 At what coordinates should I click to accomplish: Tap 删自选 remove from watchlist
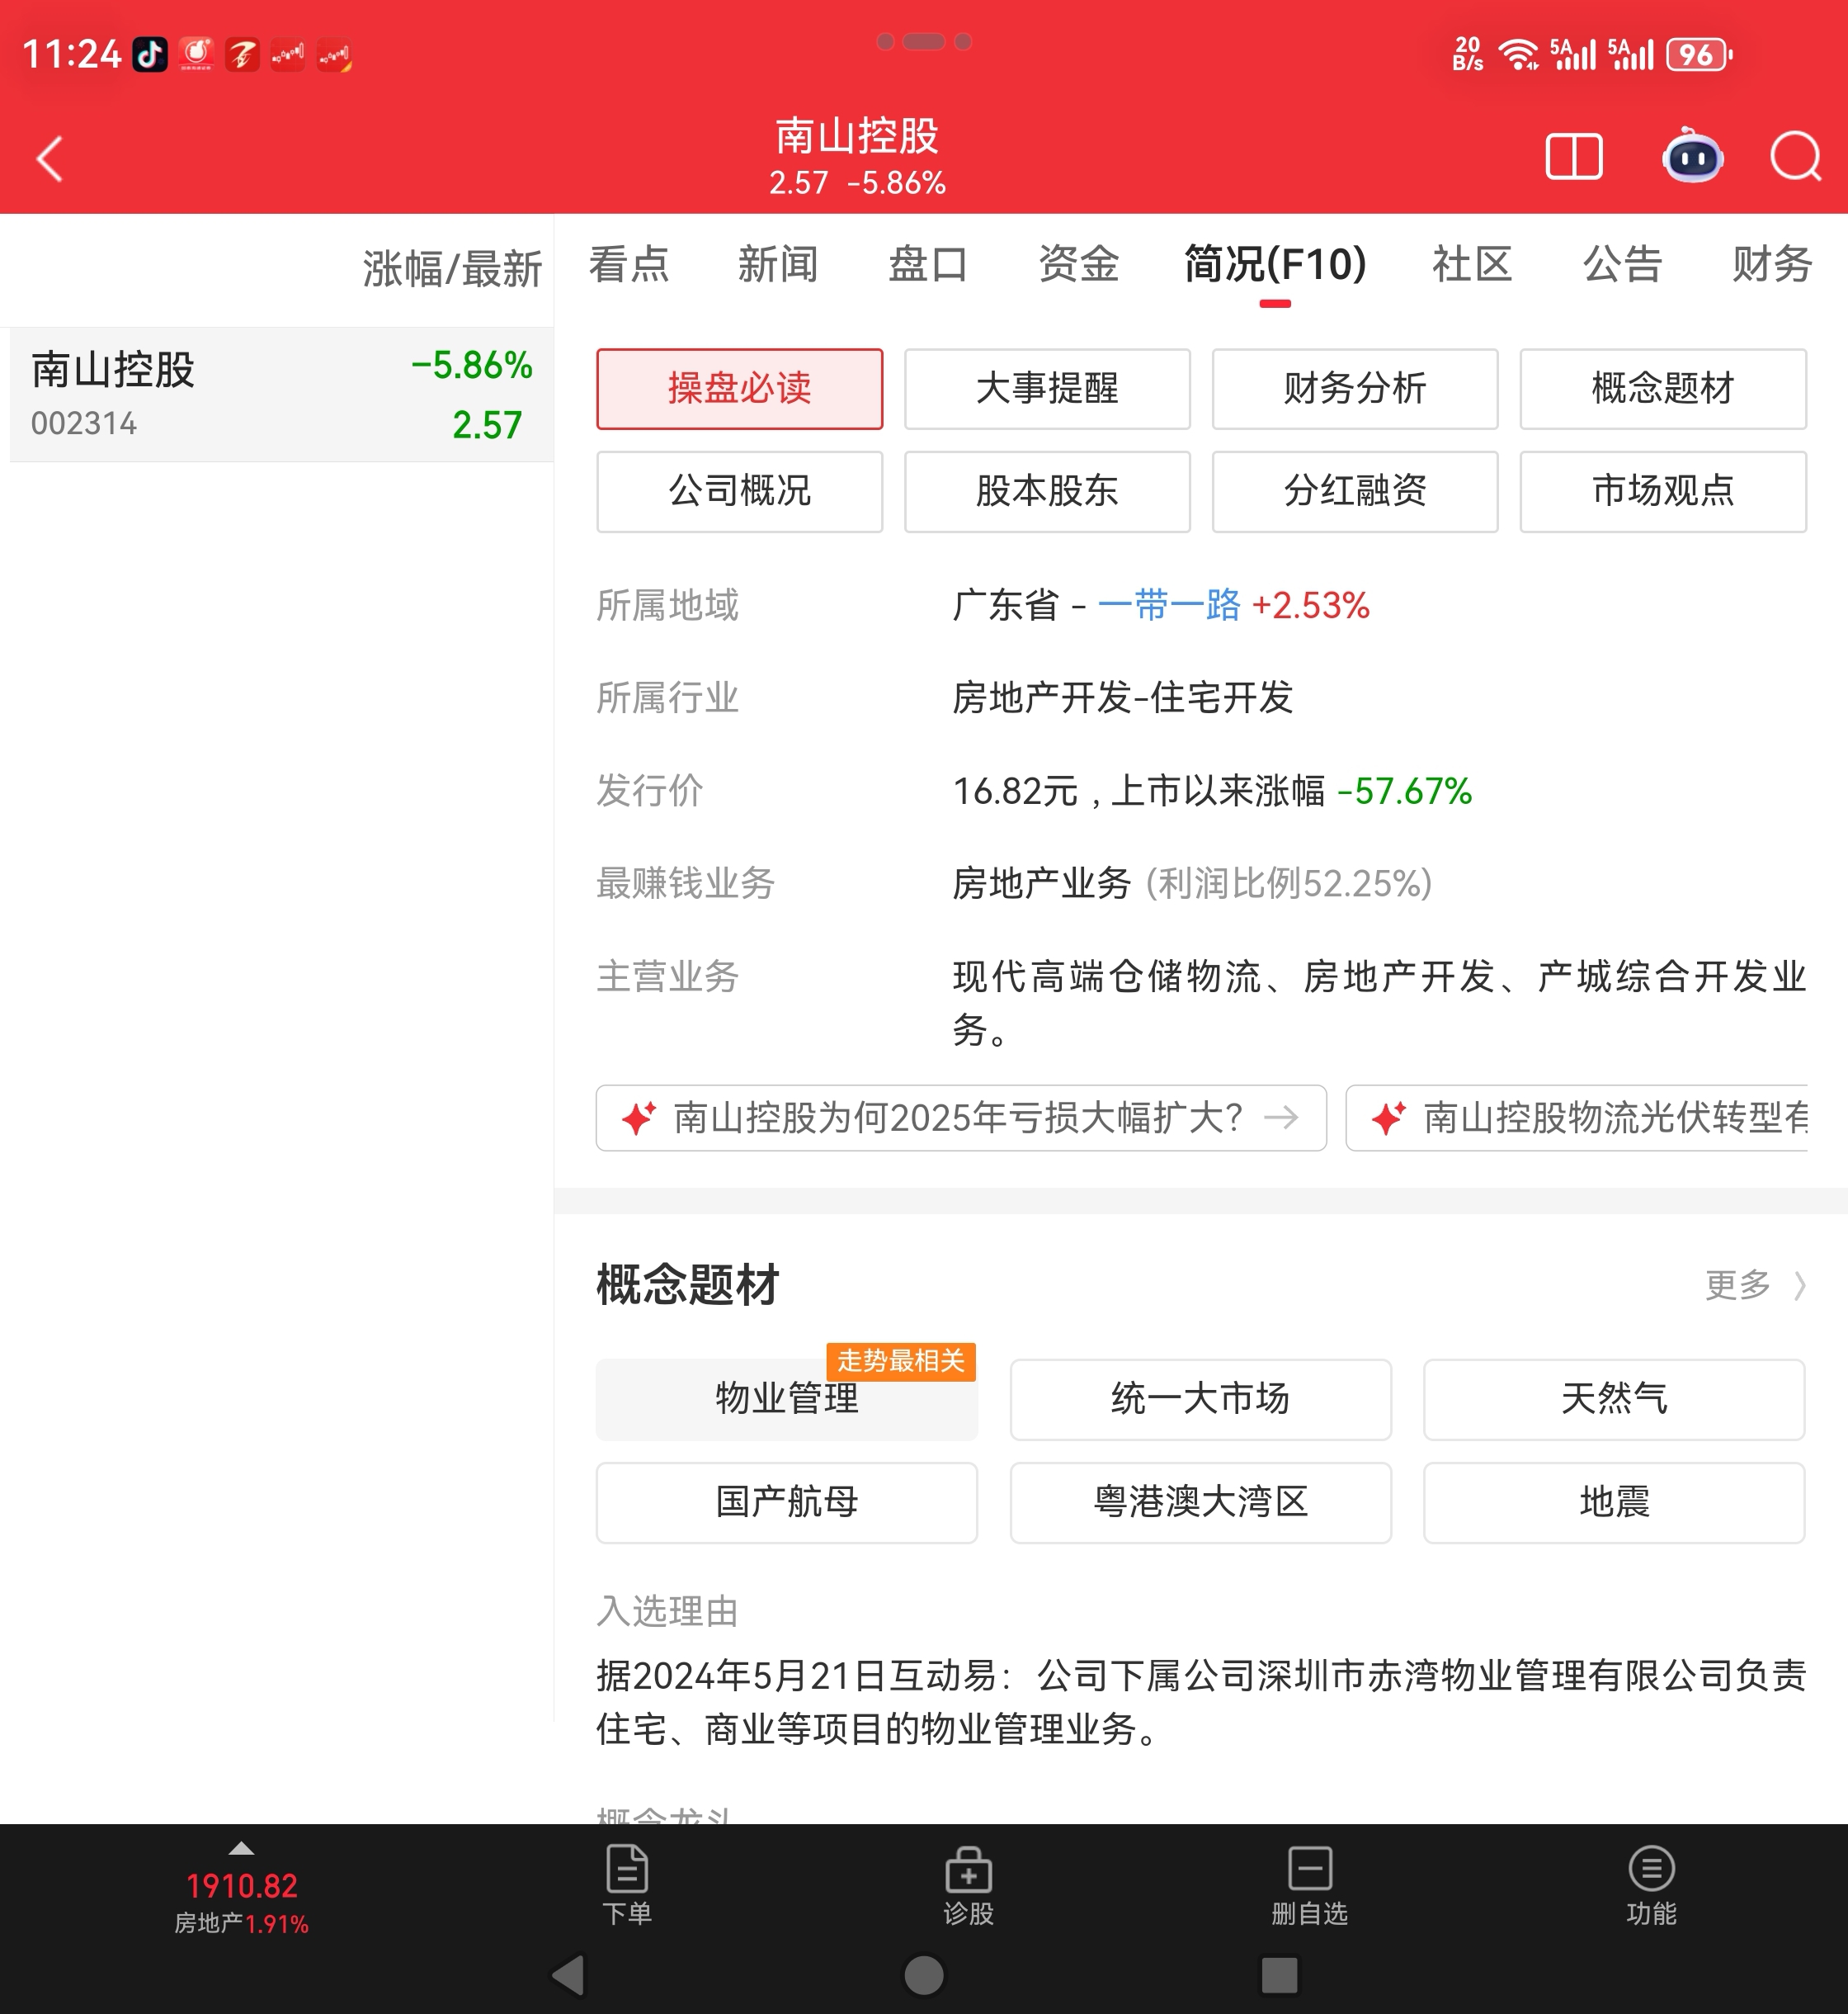coord(1309,1885)
